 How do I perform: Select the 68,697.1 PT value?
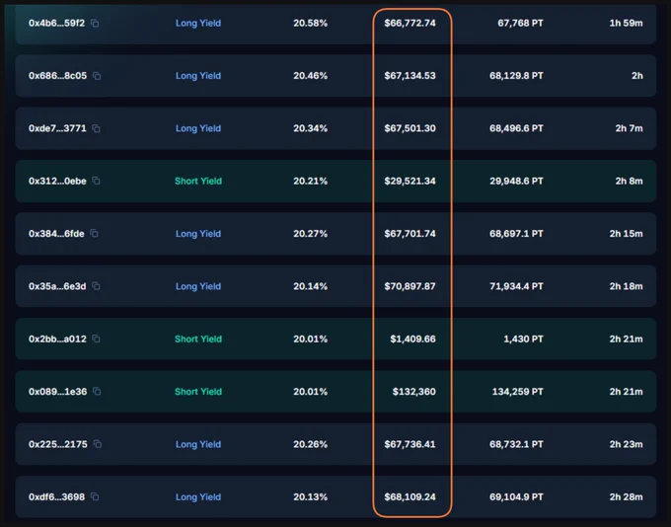pyautogui.click(x=516, y=234)
